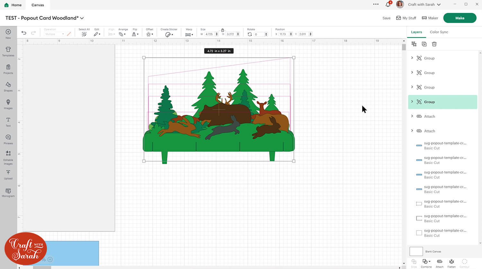This screenshot has width=482, height=269.
Task: Open the Shapes tool
Action: pos(8,87)
